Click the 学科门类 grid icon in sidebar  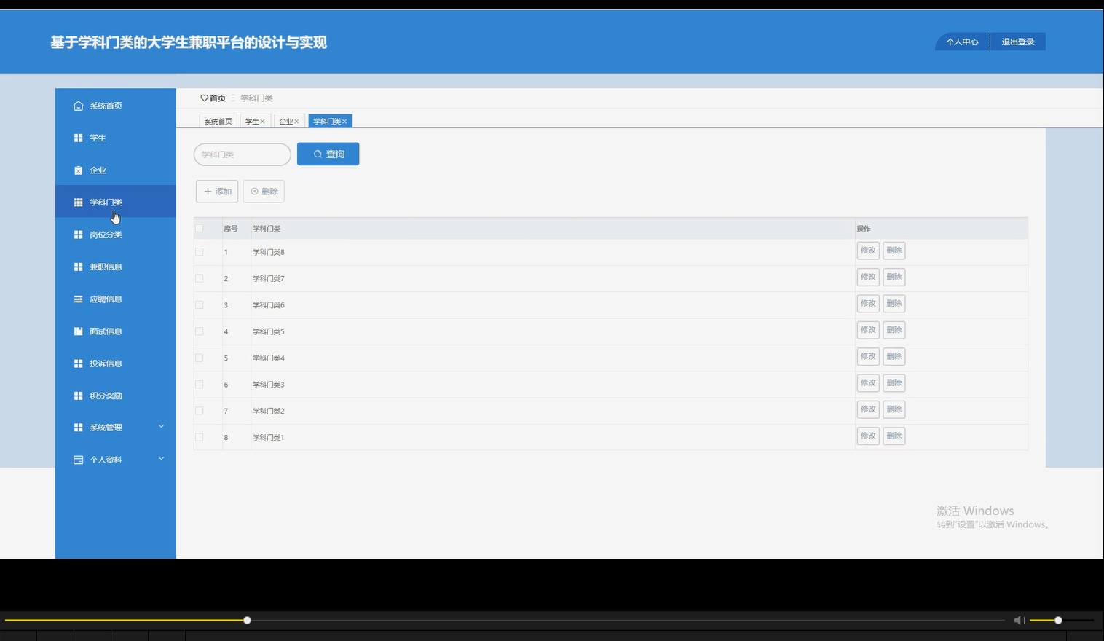[x=78, y=202]
